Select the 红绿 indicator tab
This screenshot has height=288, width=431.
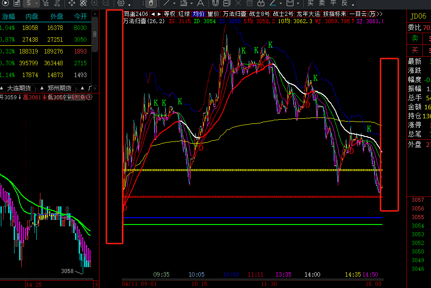(x=184, y=14)
